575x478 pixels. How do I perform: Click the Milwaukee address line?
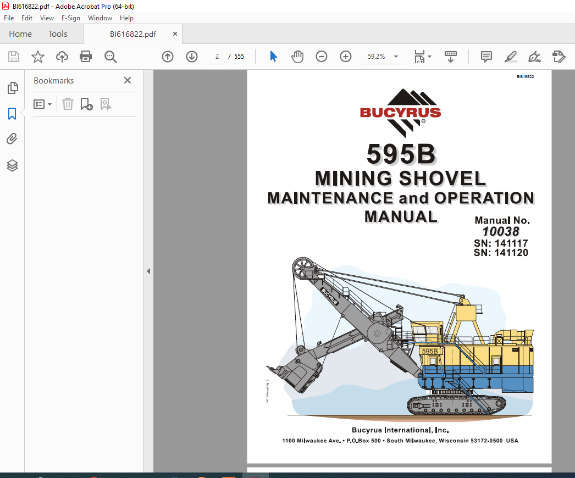coord(400,441)
